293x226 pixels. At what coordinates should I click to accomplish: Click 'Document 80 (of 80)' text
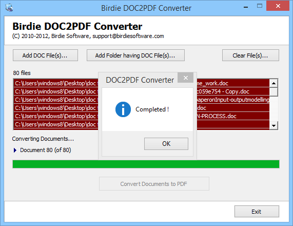click(x=46, y=150)
